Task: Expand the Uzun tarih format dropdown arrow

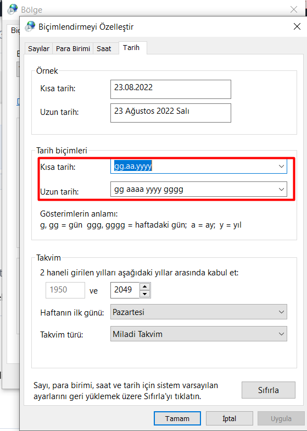Action: [281, 189]
